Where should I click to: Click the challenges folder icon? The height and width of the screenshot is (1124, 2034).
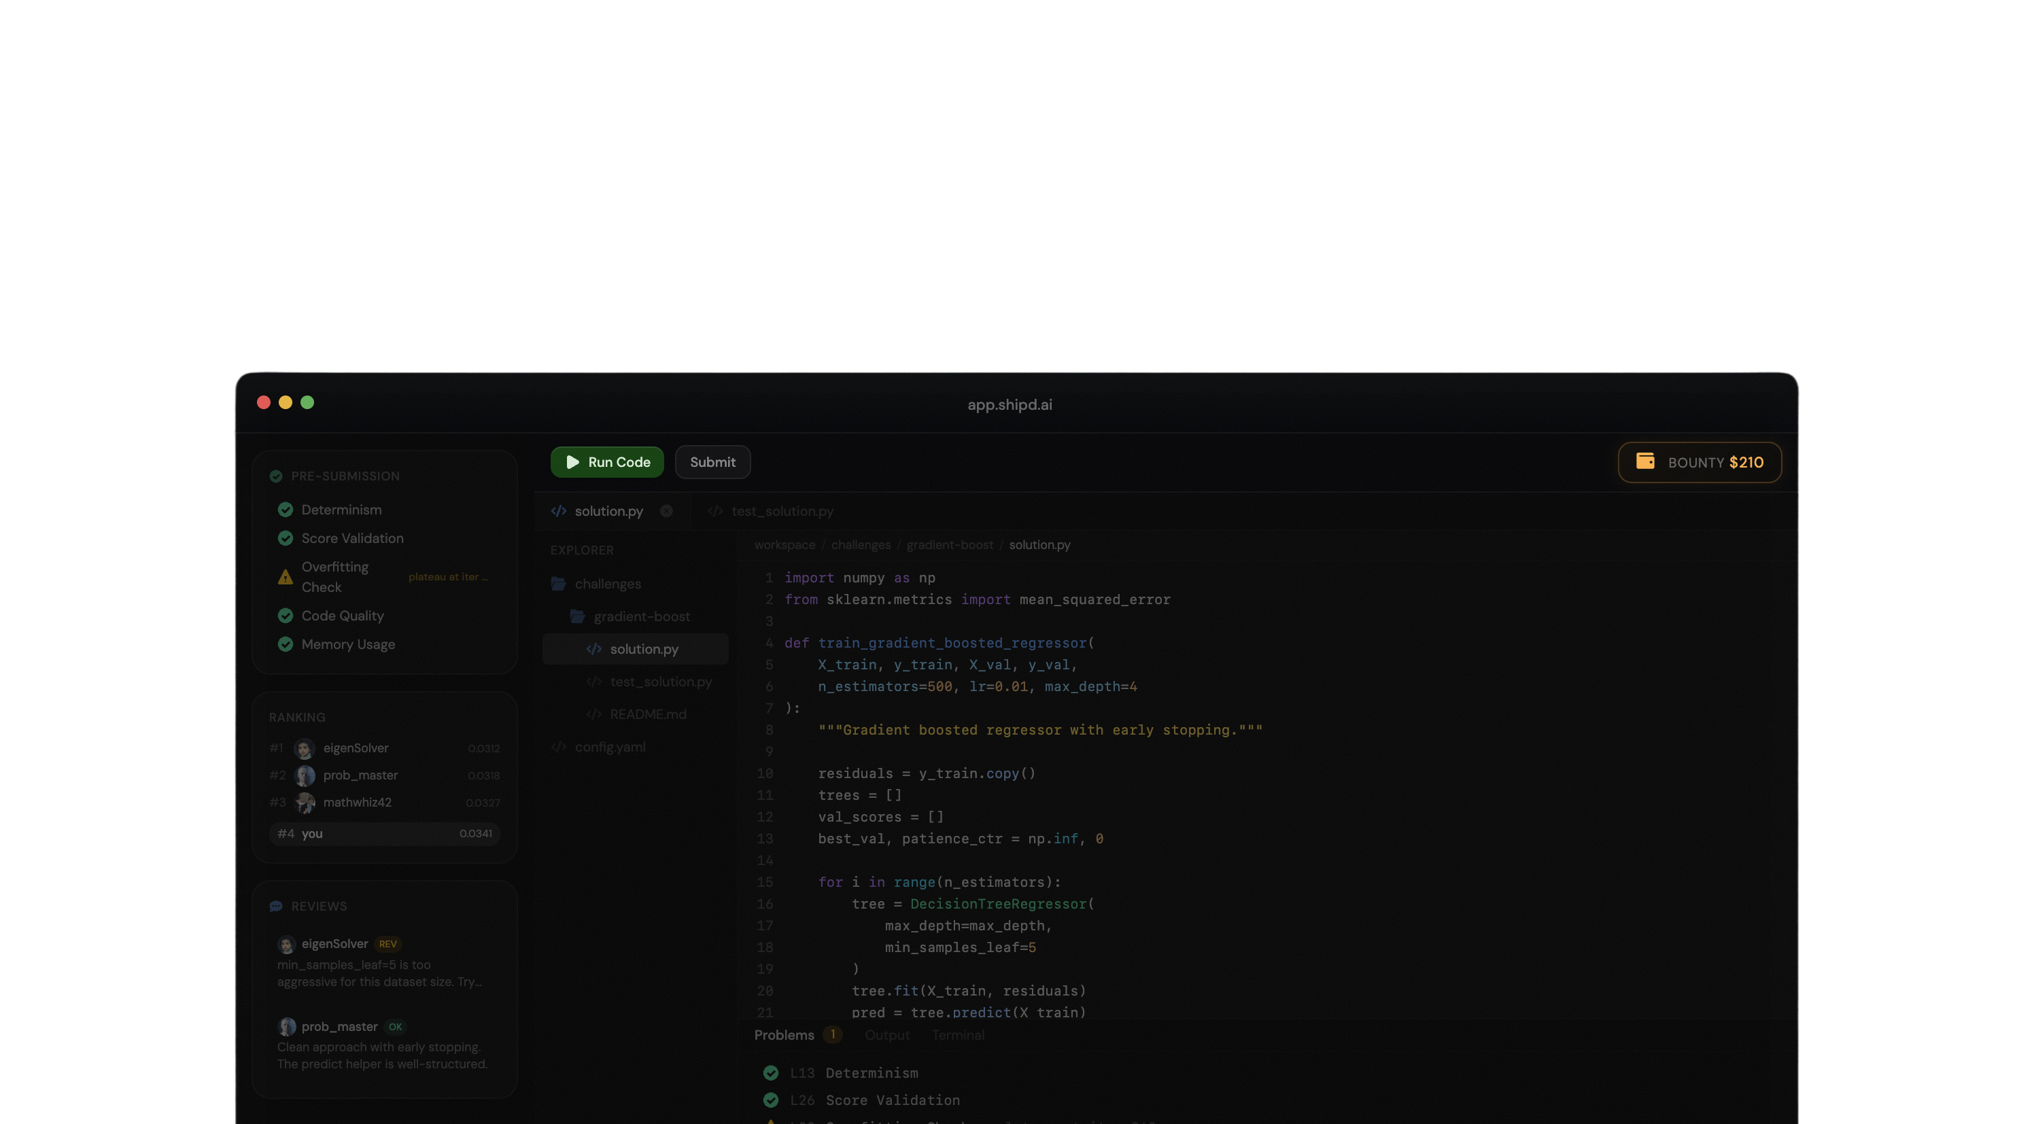coord(558,583)
